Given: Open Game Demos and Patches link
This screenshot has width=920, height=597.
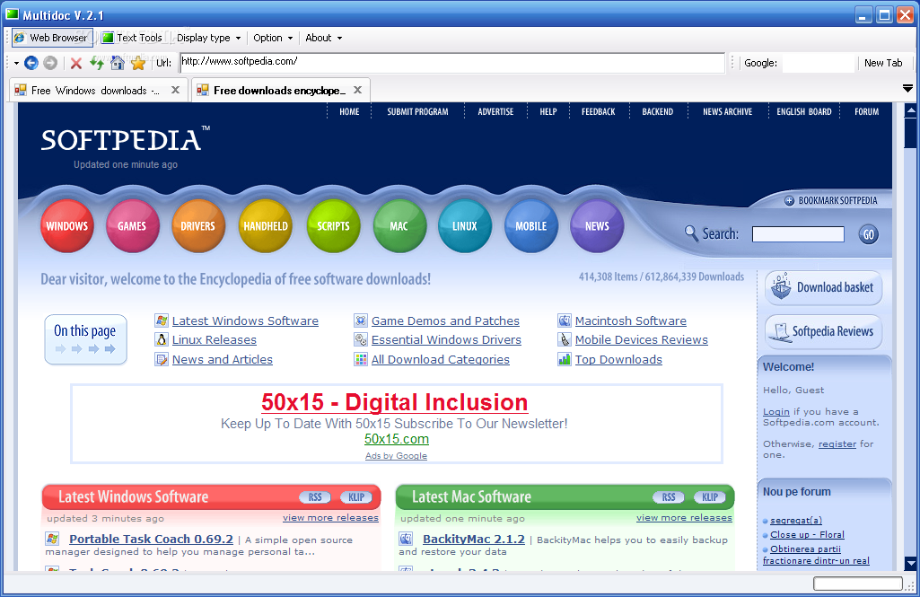Looking at the screenshot, I should coord(445,321).
